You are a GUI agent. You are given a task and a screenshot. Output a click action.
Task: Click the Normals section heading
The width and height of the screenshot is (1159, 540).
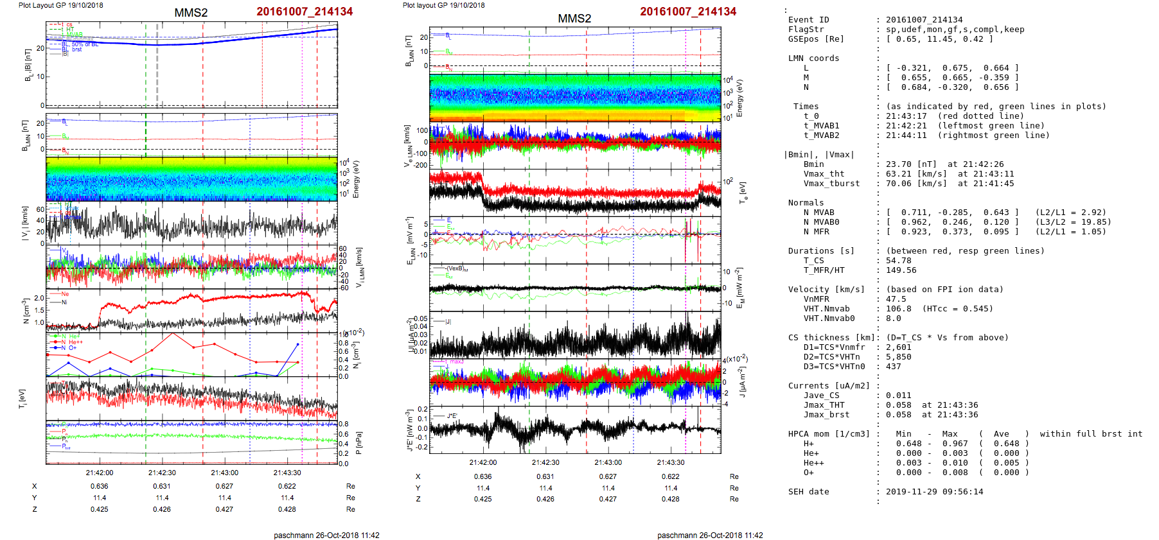[x=806, y=203]
